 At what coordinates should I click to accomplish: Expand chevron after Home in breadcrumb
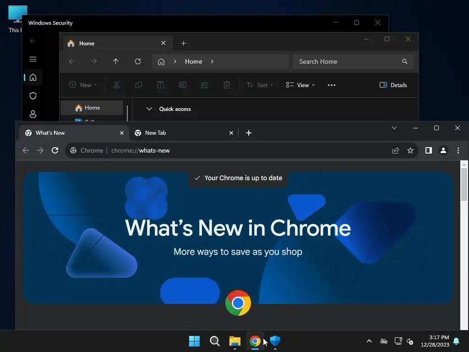212,61
